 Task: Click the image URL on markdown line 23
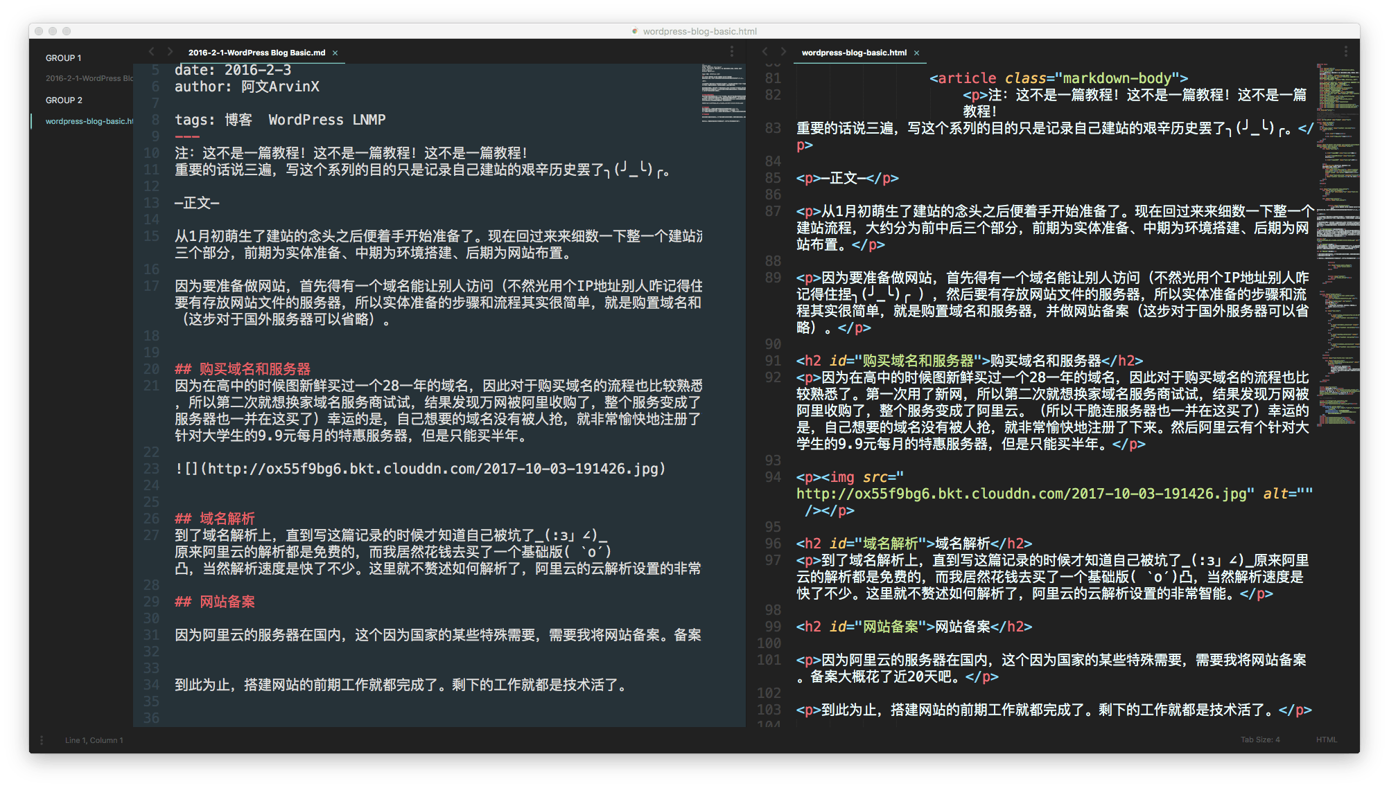tap(433, 469)
